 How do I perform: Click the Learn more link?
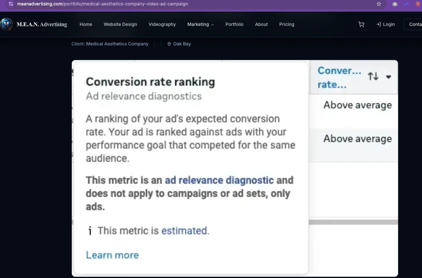(112, 255)
